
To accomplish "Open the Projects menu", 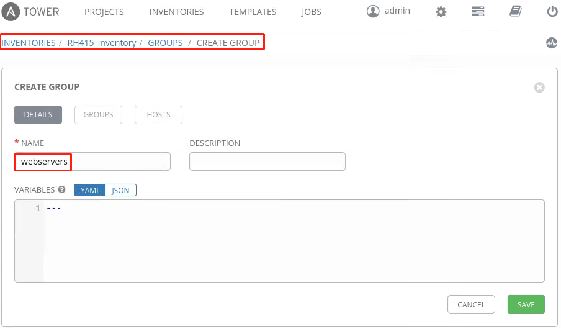I will click(104, 12).
